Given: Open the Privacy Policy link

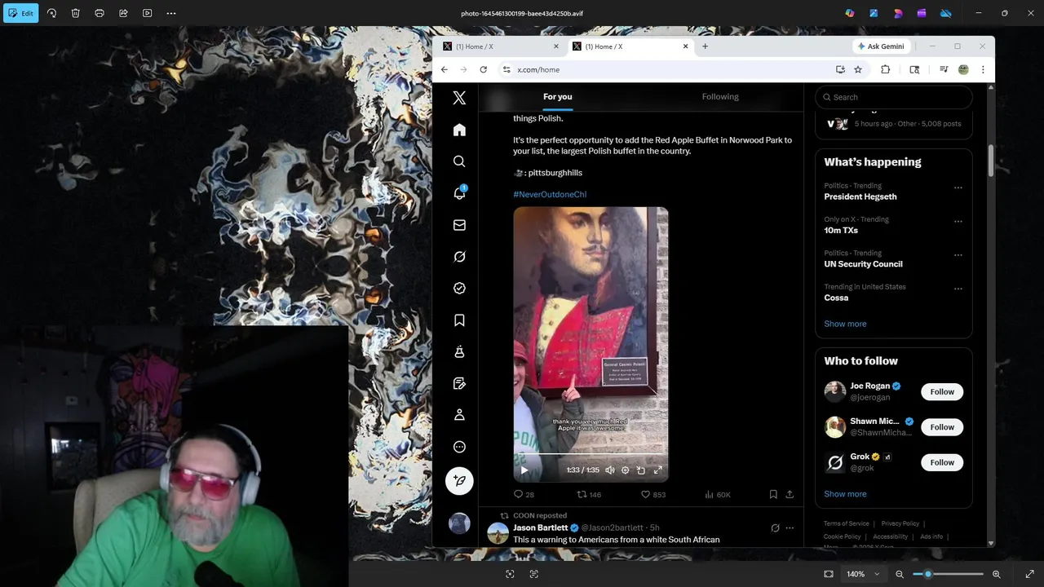Looking at the screenshot, I should coord(900,523).
